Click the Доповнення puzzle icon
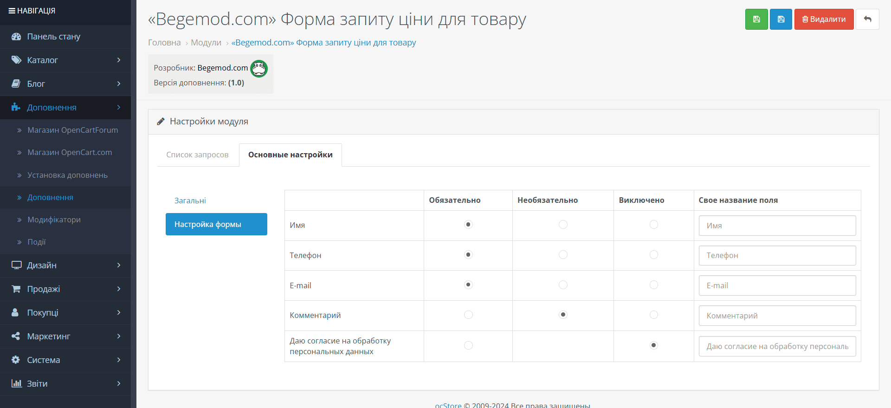Screen dimensions: 891x408 [x=16, y=108]
